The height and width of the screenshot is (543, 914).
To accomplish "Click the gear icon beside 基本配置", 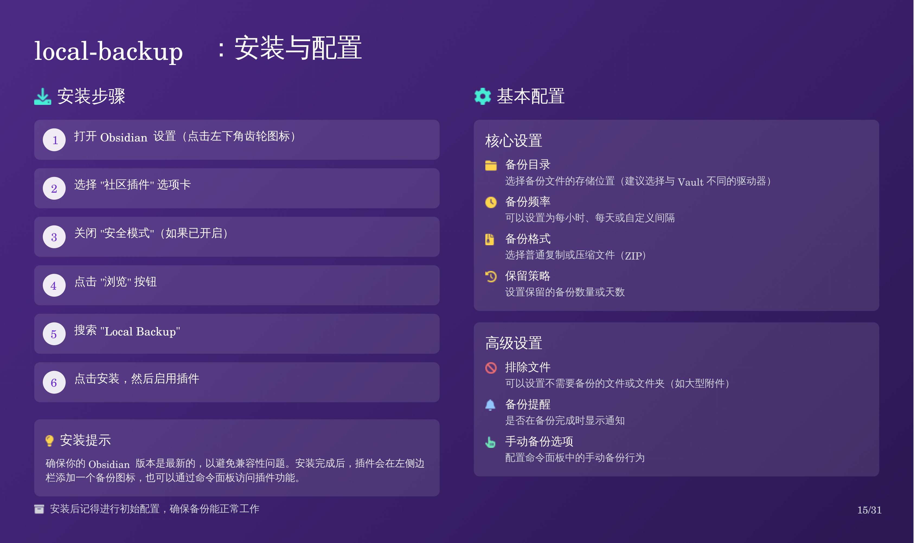I will tap(482, 96).
